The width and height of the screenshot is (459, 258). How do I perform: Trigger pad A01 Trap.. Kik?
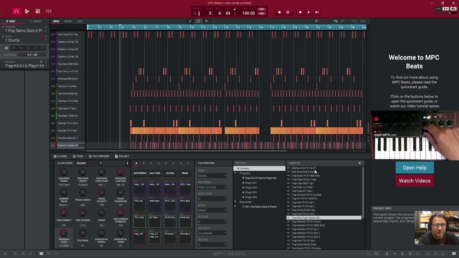click(x=139, y=238)
